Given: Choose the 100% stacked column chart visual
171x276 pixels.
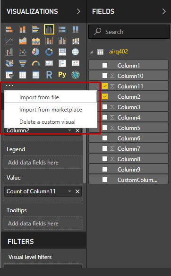Looking at the screenshot, I should (x=75, y=29).
